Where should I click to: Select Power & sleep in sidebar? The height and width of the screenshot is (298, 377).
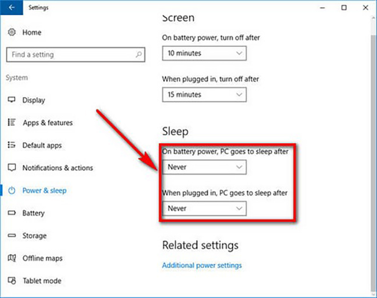pos(44,191)
